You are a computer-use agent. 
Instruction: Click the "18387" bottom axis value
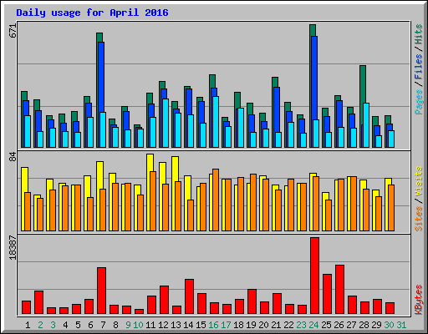tap(13, 248)
